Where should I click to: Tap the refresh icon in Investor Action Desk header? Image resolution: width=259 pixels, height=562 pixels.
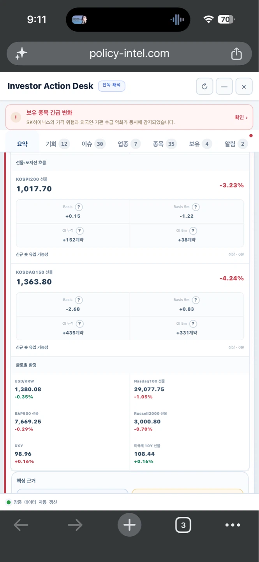[204, 87]
